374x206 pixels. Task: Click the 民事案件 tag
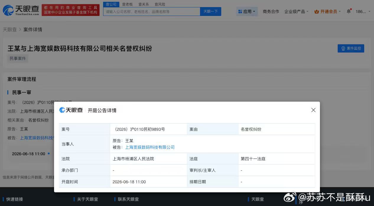(18, 58)
